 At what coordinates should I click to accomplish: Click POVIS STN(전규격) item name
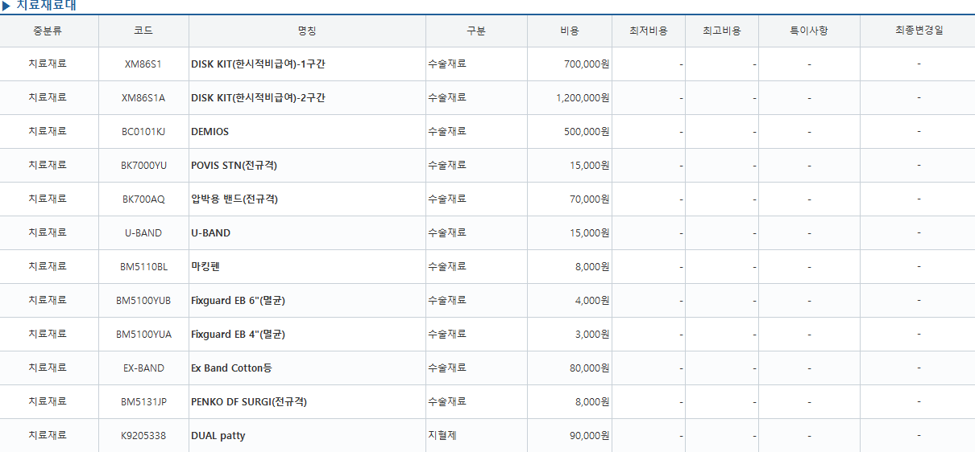234,166
